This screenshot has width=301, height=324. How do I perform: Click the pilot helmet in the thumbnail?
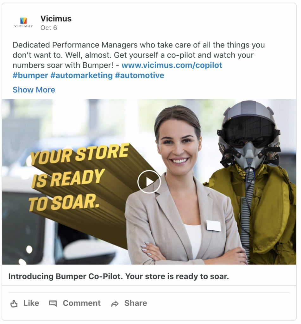pos(249,134)
